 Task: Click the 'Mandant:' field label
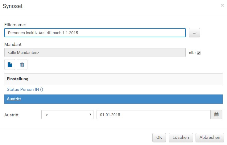(13, 44)
